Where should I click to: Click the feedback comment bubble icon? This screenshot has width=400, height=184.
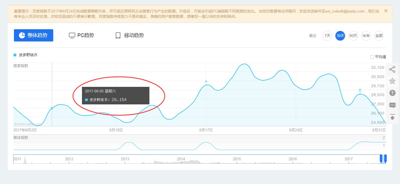(x=392, y=105)
